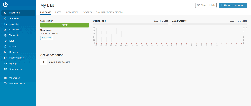
Task: Click the Organizations people icon
Action: [5, 69]
